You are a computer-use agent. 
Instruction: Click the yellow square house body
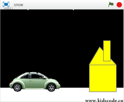point(103,78)
